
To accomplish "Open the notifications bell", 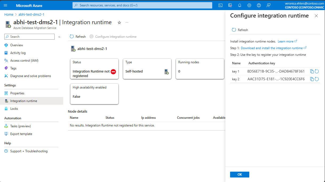I will tap(239, 5).
